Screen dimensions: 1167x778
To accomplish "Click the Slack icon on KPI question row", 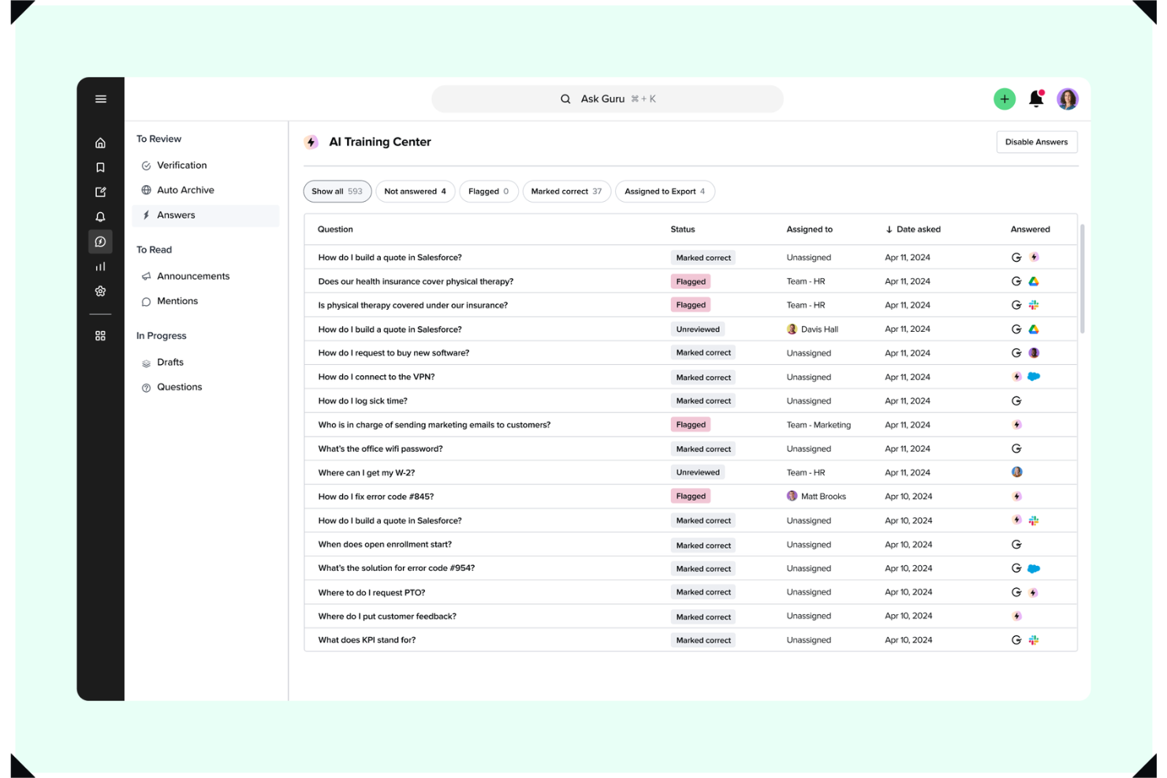I will coord(1034,639).
